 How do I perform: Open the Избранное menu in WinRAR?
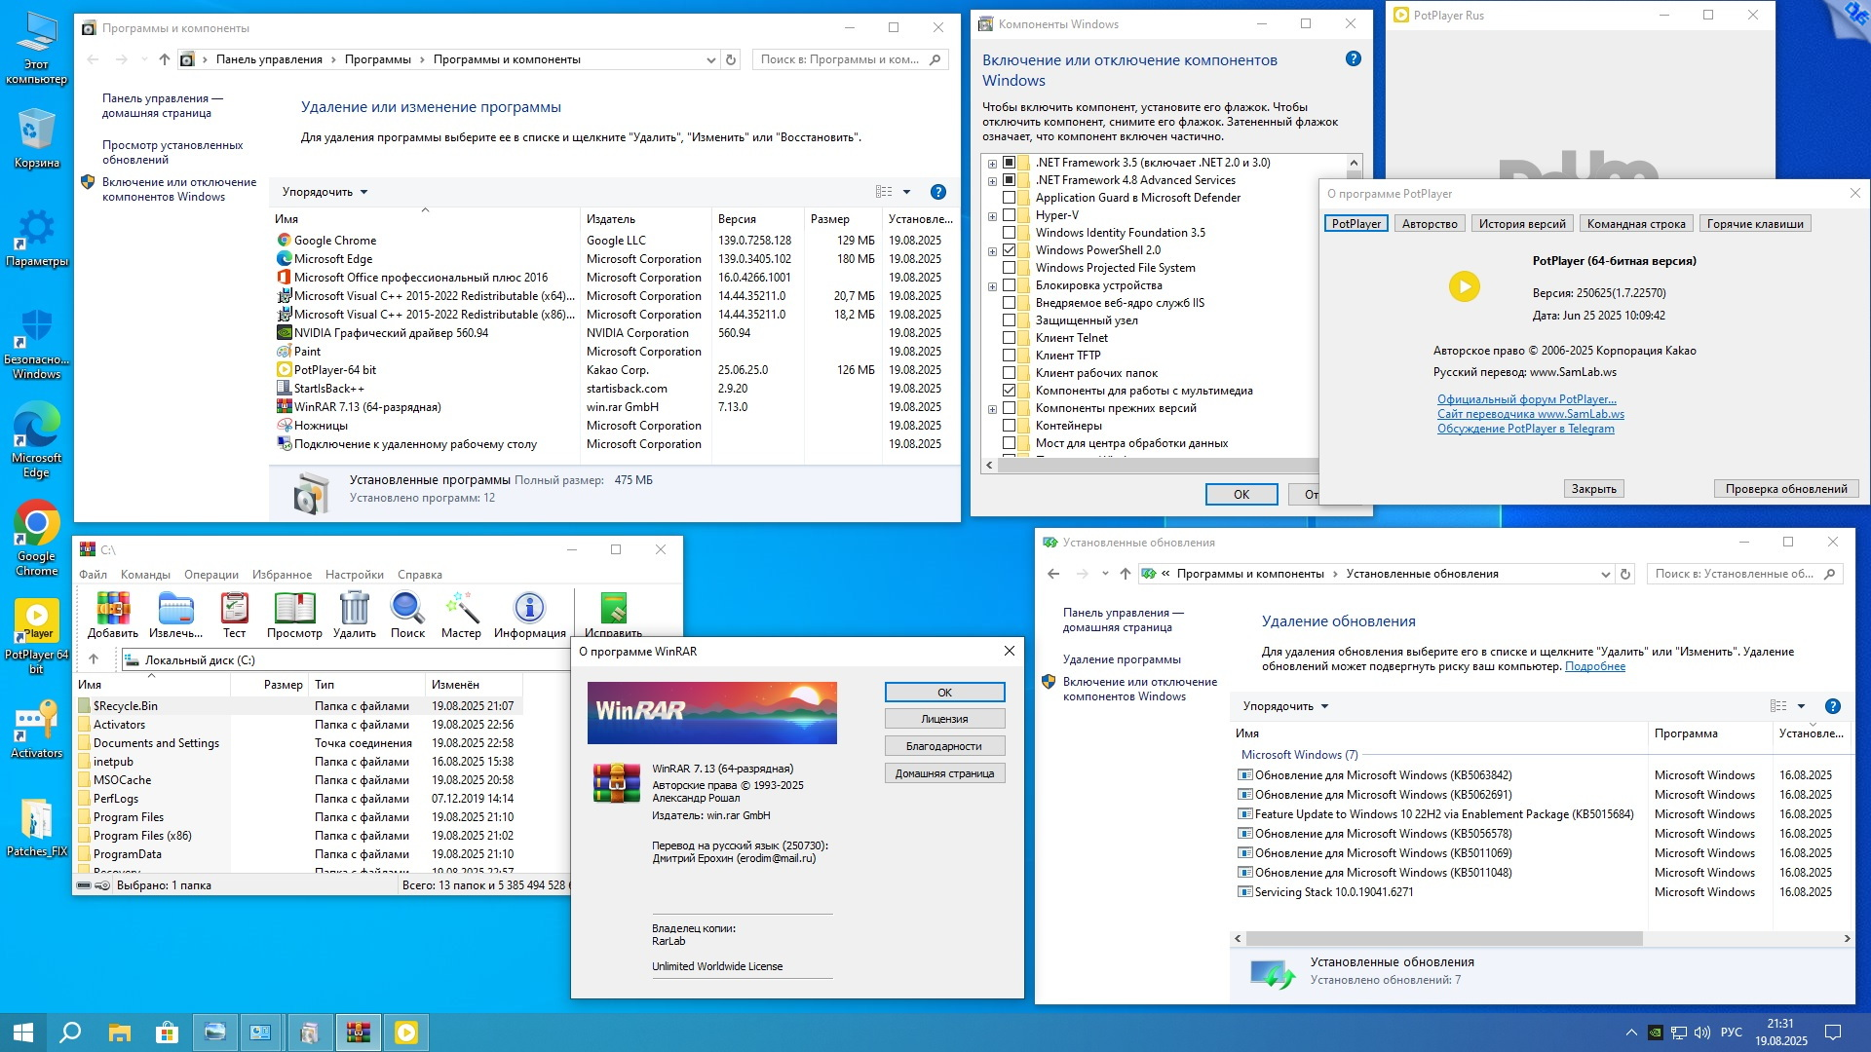[282, 575]
